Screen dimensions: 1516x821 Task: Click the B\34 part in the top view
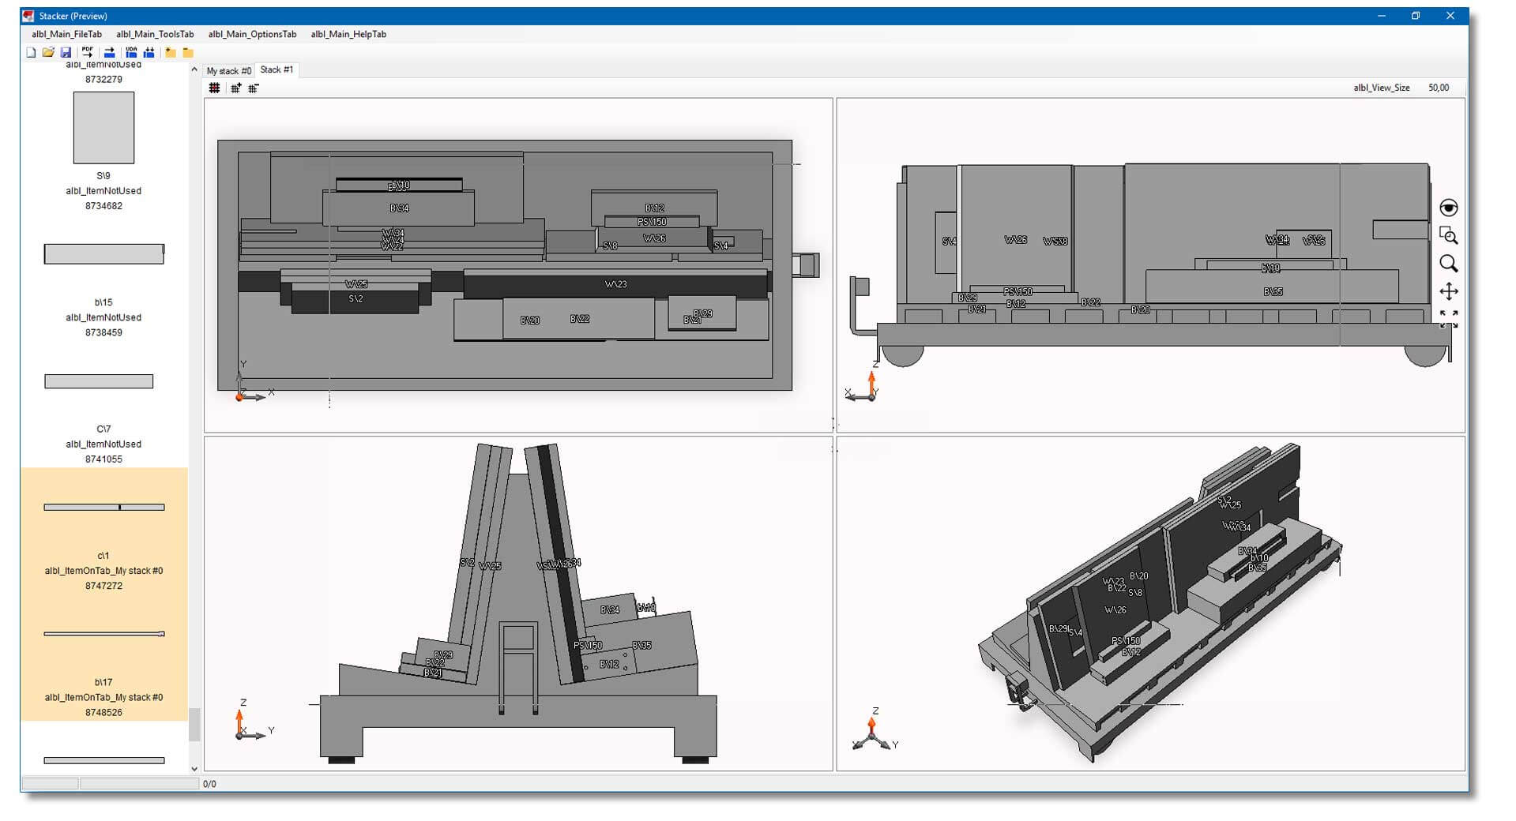(x=399, y=208)
